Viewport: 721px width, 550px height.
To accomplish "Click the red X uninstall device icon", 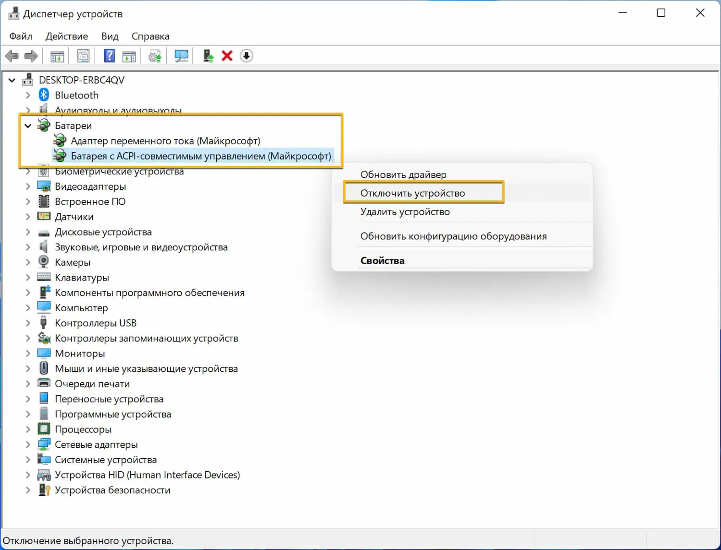I will click(227, 56).
